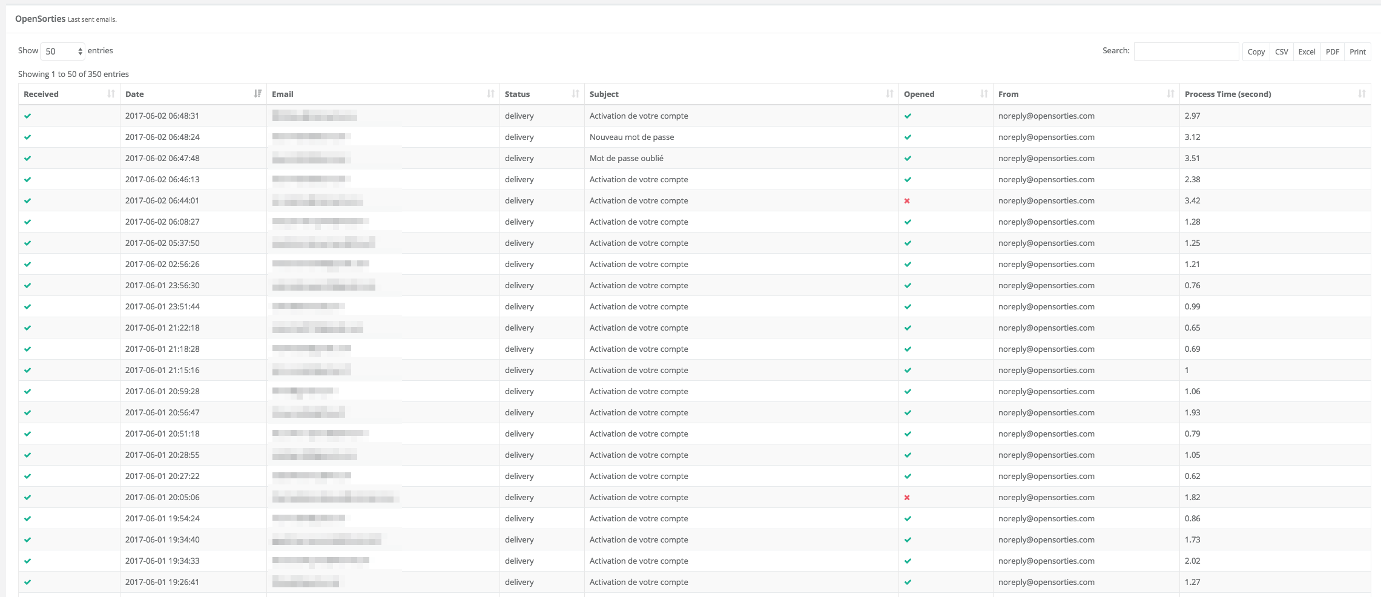Click the Opened column header
Image resolution: width=1381 pixels, height=597 pixels.
946,94
